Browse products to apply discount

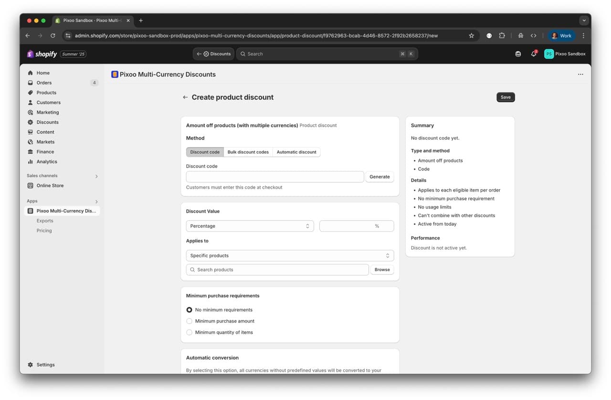pos(382,270)
